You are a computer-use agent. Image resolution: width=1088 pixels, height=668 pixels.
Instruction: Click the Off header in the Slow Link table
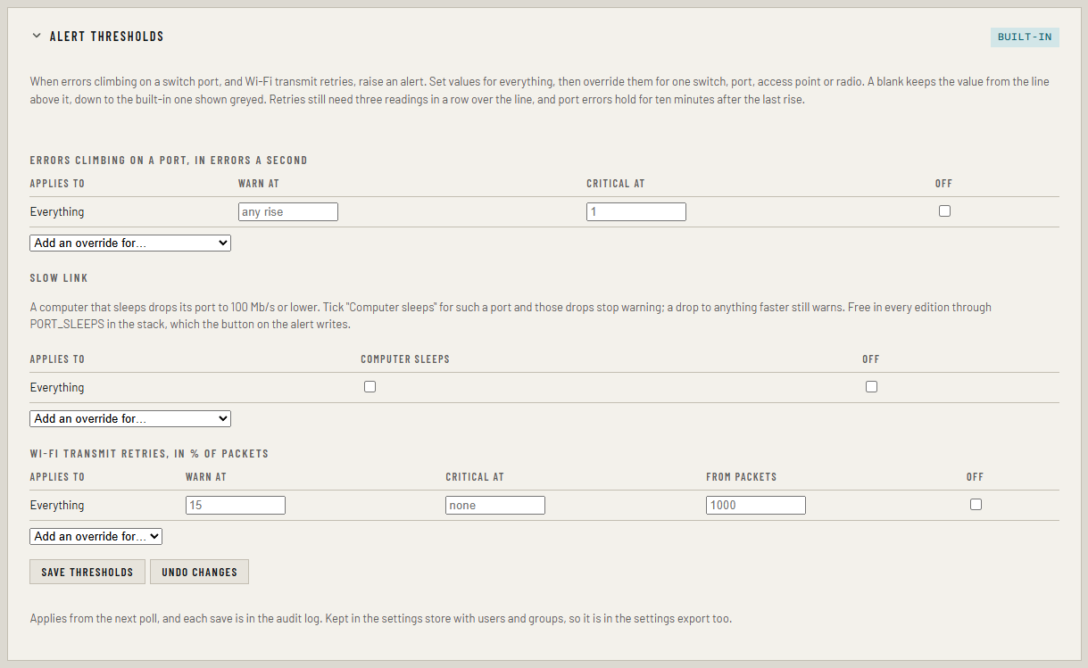[x=871, y=359]
